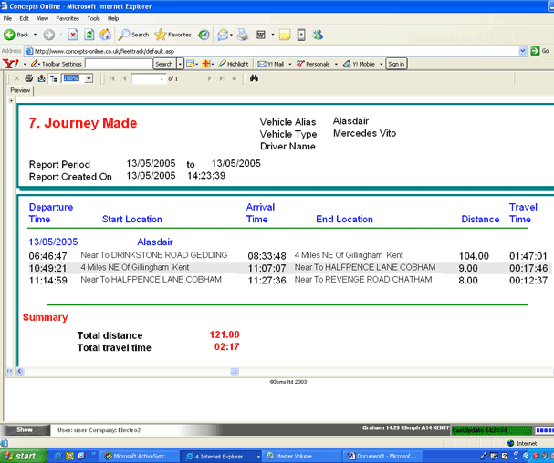This screenshot has width=554, height=463.
Task: Refresh the page with the Refresh icon
Action: (x=89, y=35)
